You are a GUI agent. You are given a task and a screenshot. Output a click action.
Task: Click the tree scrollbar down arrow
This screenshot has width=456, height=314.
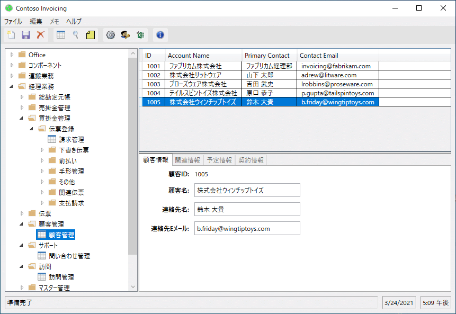[x=133, y=287]
